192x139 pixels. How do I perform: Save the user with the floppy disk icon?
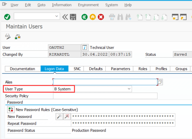[73, 17]
